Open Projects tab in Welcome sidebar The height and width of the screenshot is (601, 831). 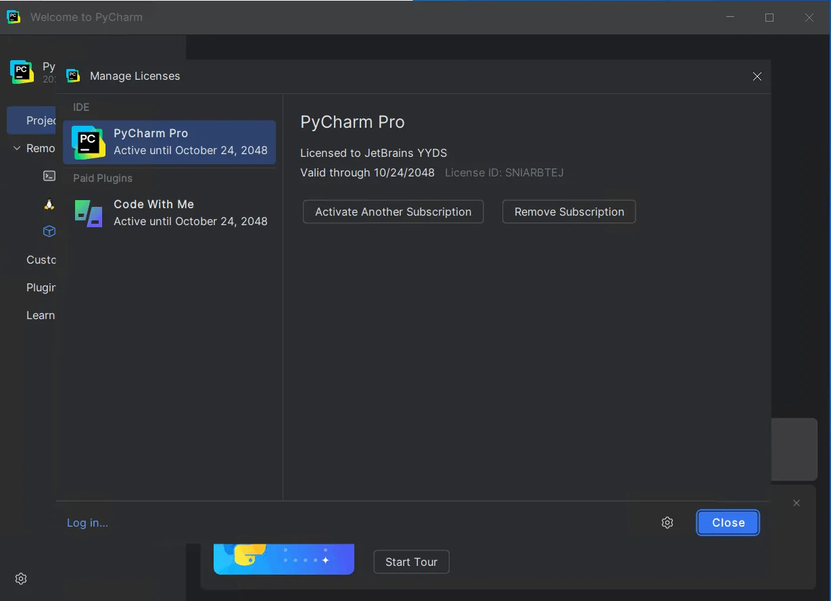(32, 120)
